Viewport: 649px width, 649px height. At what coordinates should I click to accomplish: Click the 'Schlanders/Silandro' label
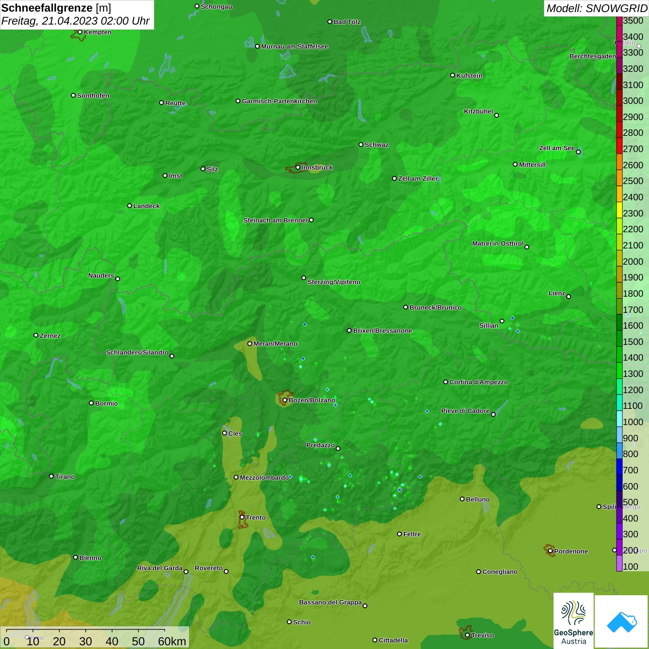point(137,352)
